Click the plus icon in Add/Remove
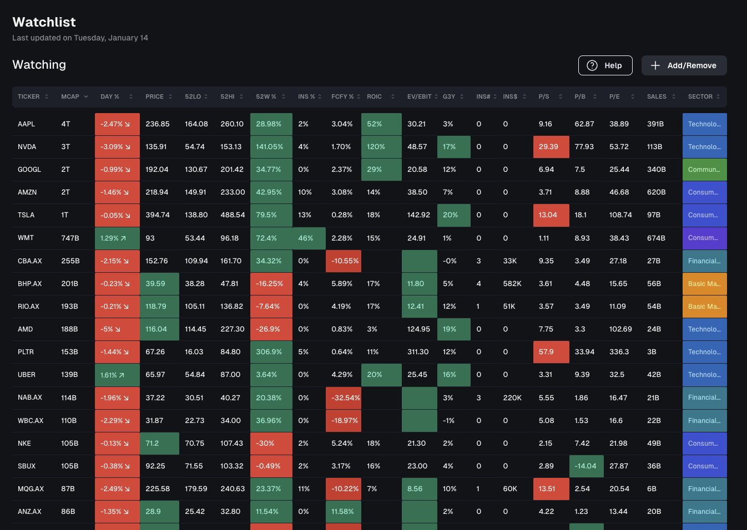 point(655,65)
